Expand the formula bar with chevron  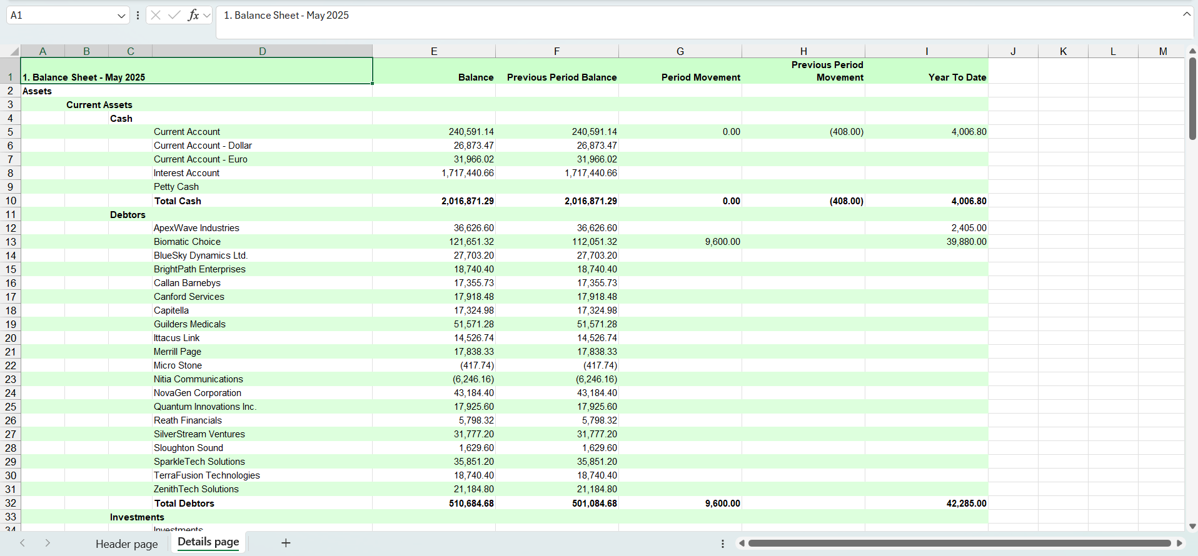click(x=1186, y=14)
